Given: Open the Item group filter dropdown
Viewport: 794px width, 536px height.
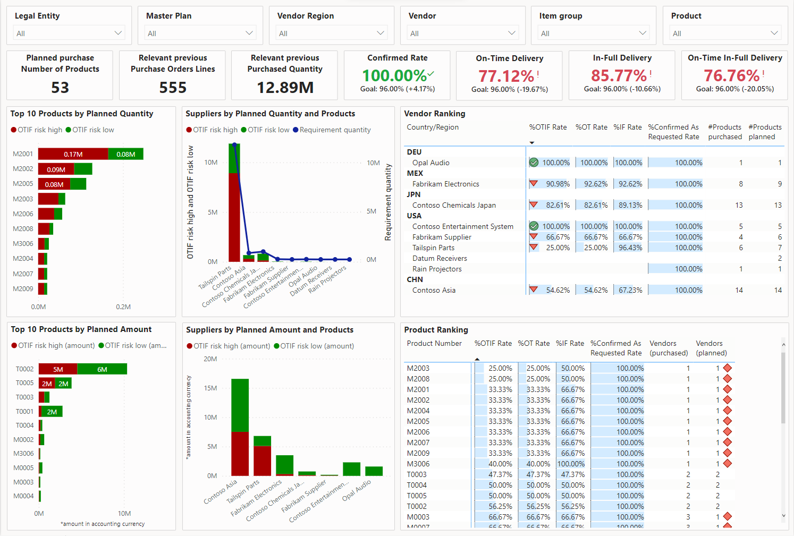Looking at the screenshot, I should pos(643,32).
